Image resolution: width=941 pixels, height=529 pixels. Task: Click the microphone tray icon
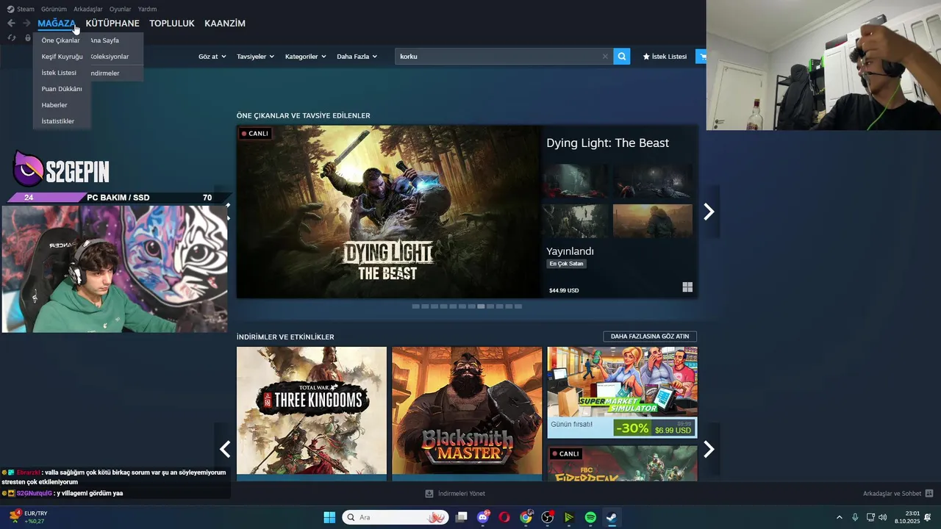pos(855,517)
